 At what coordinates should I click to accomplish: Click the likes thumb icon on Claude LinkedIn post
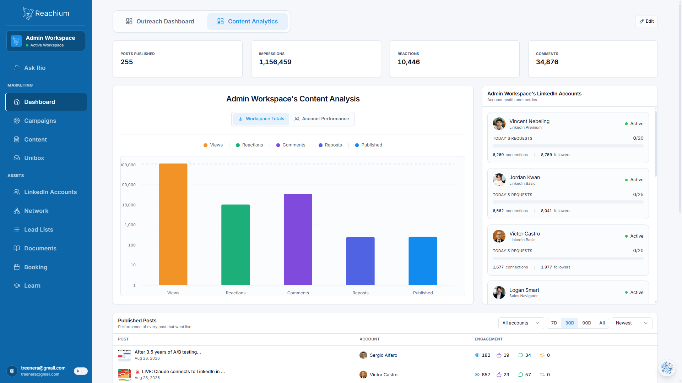[x=499, y=374]
